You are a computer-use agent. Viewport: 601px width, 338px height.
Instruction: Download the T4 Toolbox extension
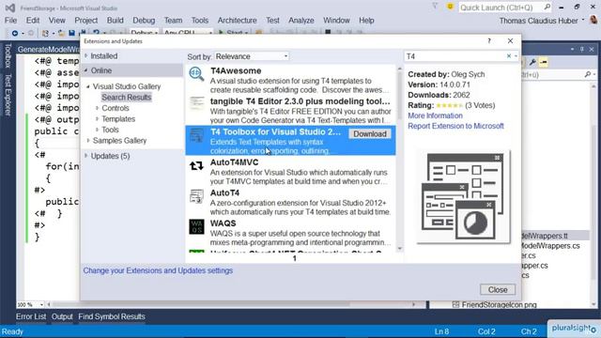click(x=369, y=133)
